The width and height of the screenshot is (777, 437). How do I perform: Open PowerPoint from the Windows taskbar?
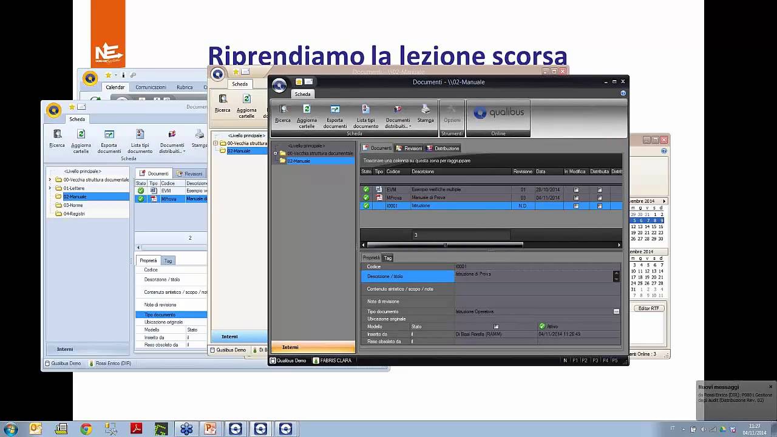point(211,429)
